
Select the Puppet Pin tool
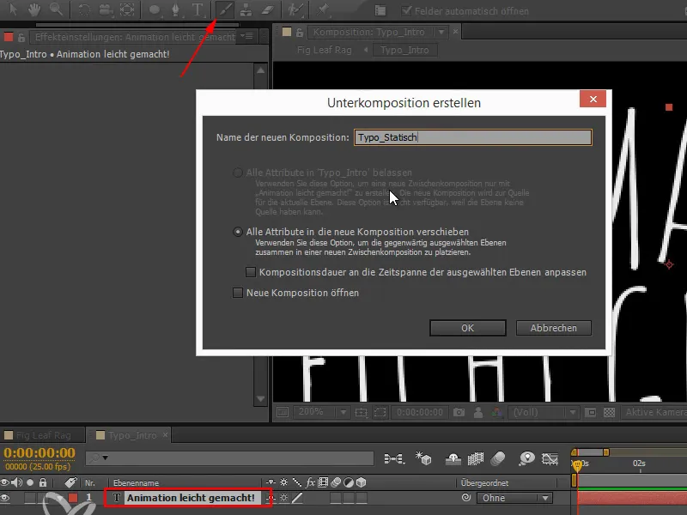point(323,9)
